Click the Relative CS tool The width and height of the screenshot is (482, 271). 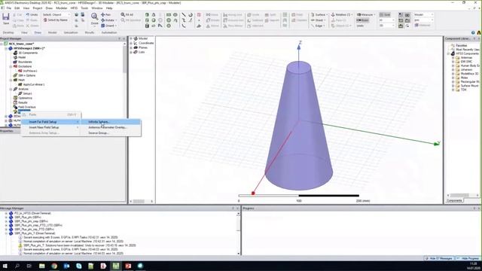tap(341, 15)
